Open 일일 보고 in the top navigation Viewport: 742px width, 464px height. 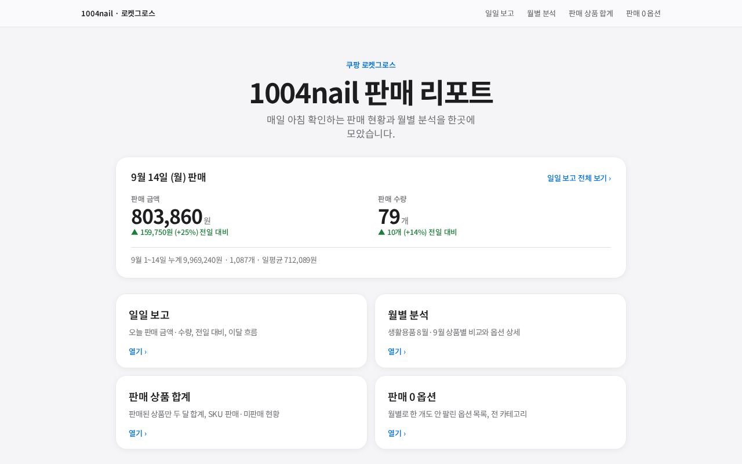pos(500,13)
